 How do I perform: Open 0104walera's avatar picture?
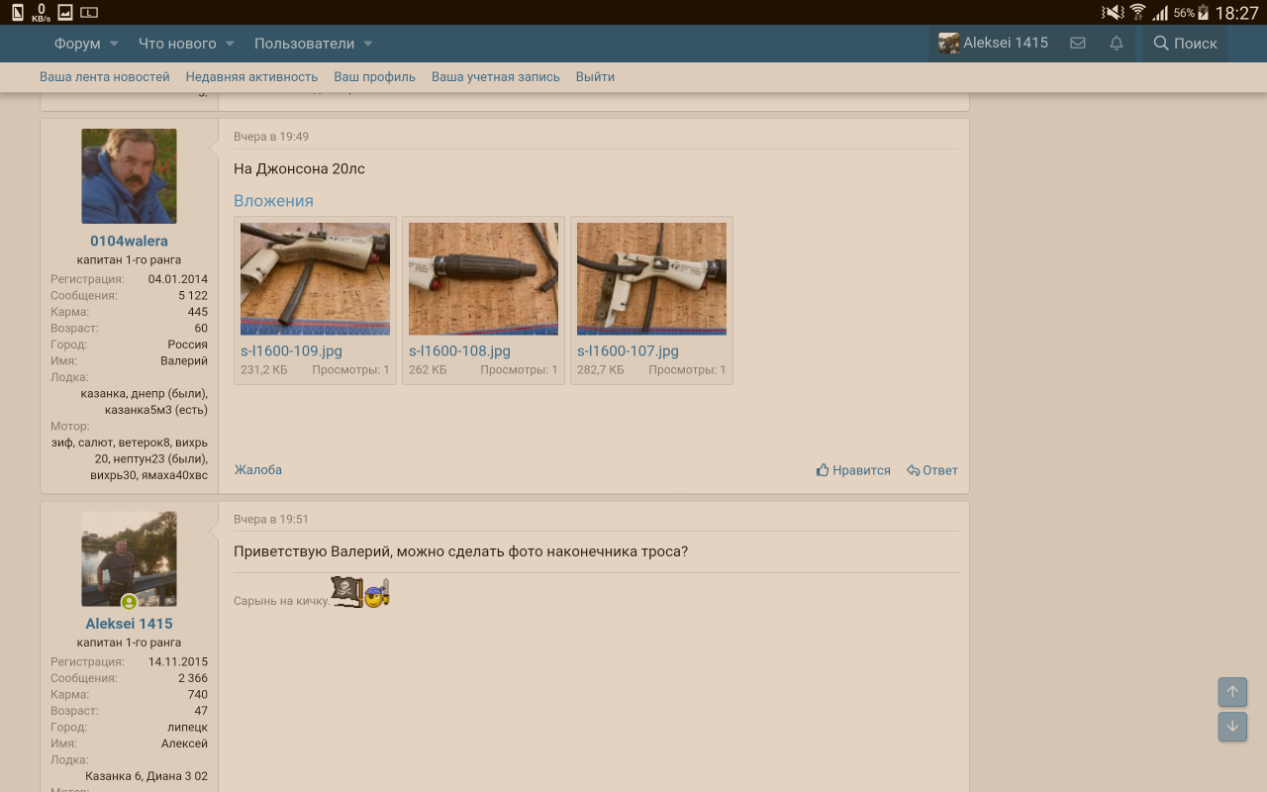click(129, 176)
